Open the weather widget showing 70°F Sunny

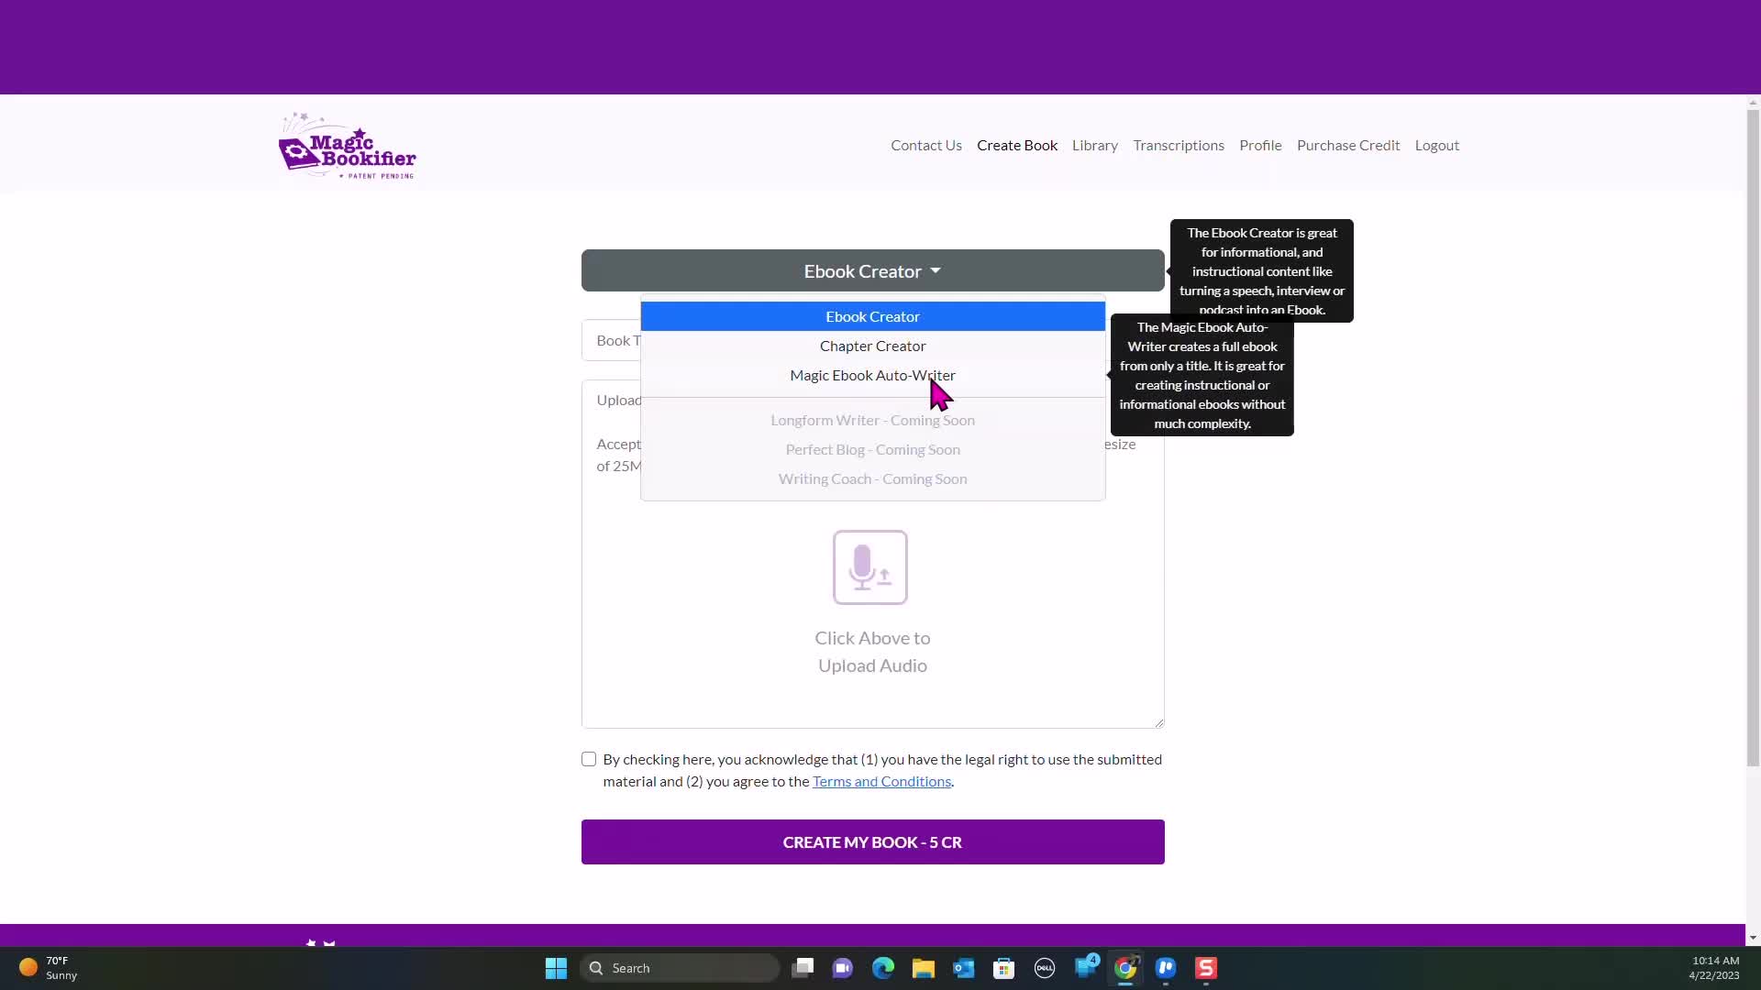[49, 968]
